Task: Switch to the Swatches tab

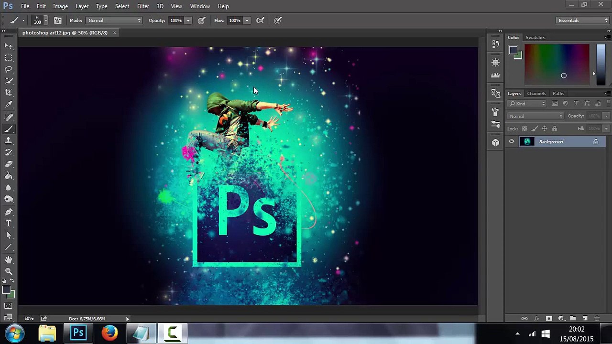Action: click(535, 37)
